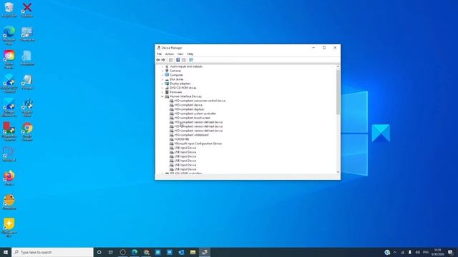Expand the Display adapters node arrow
This screenshot has height=257, width=458.
(162, 84)
